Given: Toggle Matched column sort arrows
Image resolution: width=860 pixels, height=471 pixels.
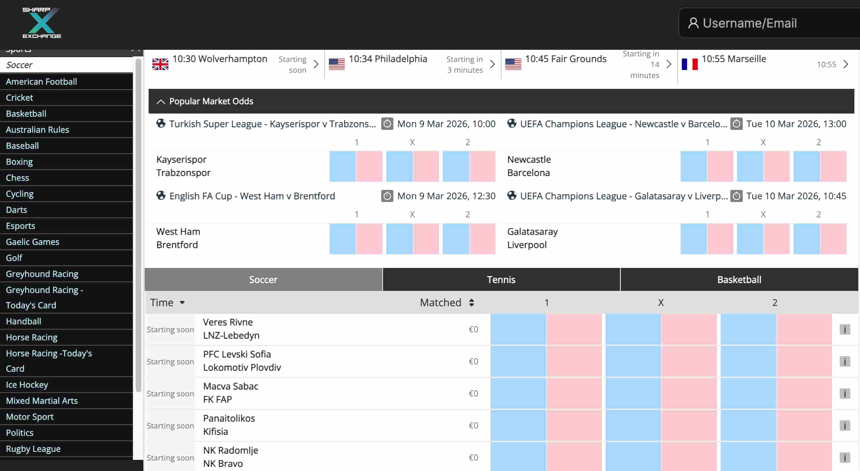Looking at the screenshot, I should coord(472,303).
